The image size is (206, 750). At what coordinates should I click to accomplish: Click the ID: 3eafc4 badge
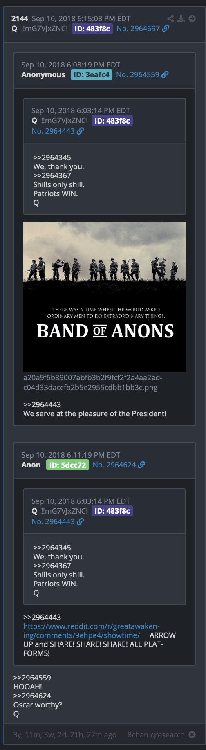(92, 75)
